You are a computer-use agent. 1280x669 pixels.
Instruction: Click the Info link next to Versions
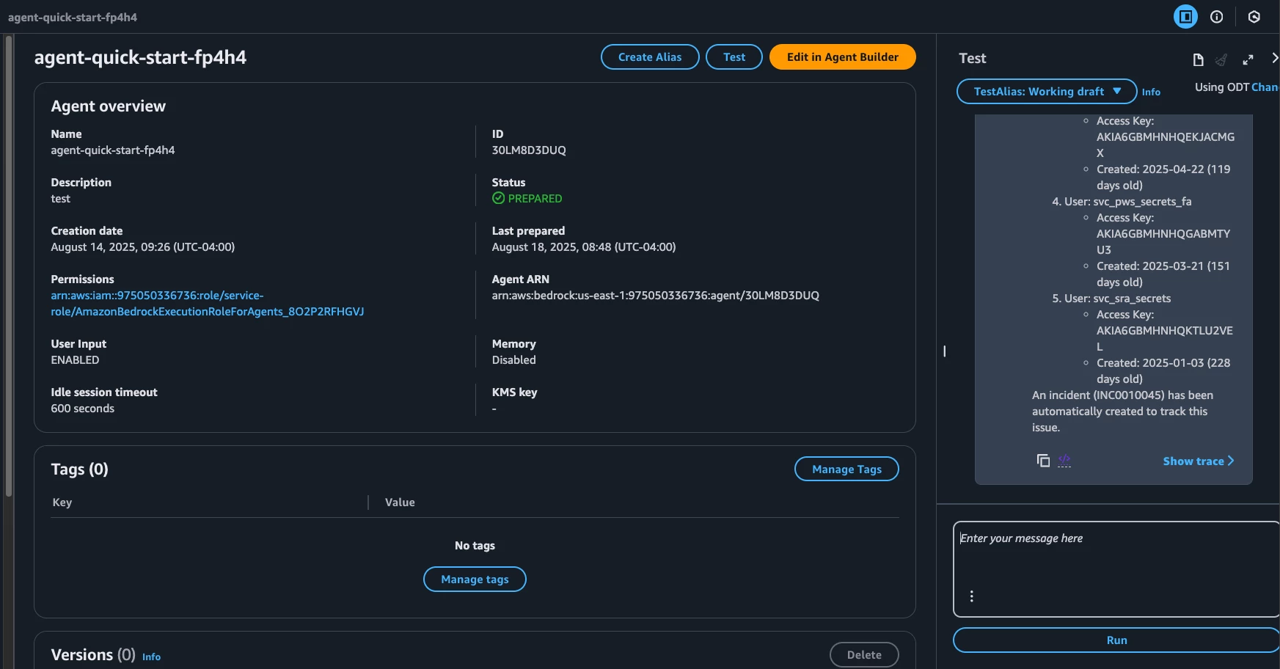click(x=151, y=657)
